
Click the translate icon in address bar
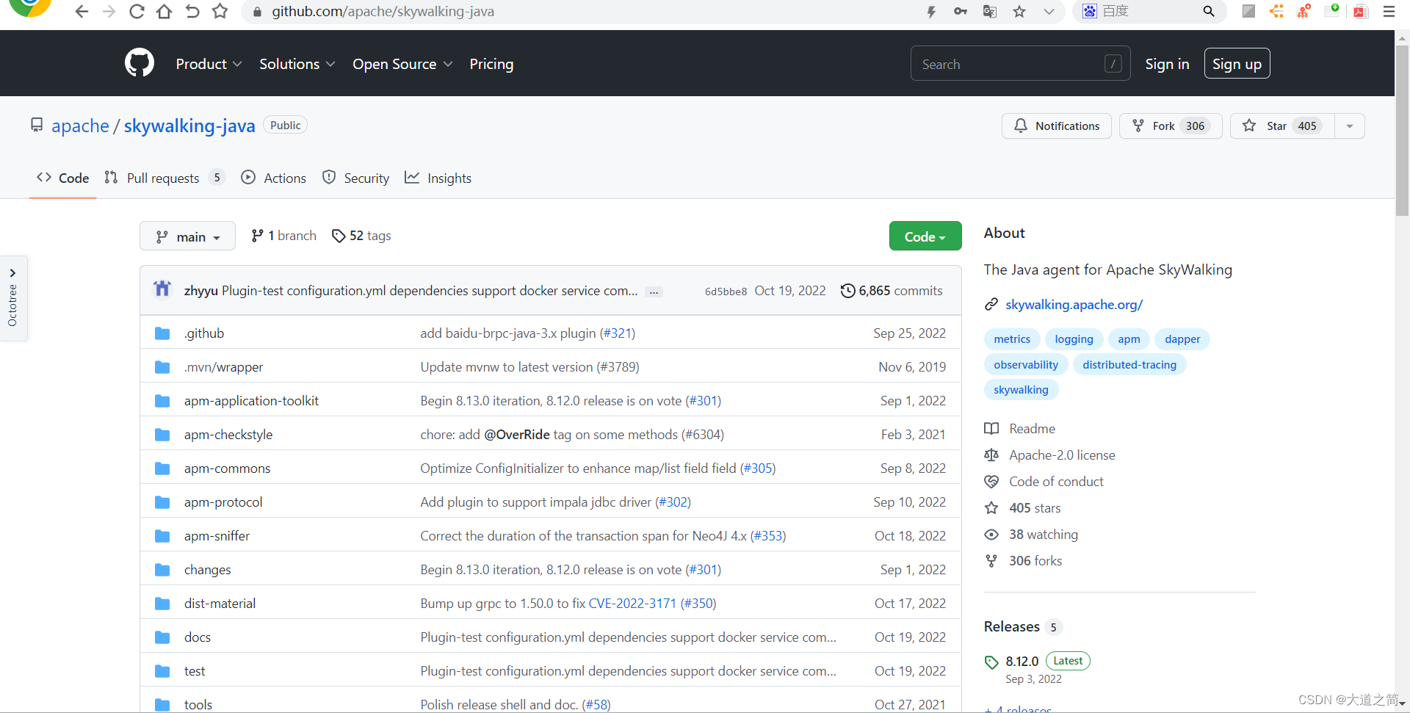coord(990,12)
